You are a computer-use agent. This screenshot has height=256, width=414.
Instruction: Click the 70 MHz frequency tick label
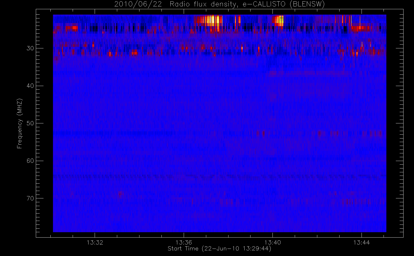click(x=30, y=198)
